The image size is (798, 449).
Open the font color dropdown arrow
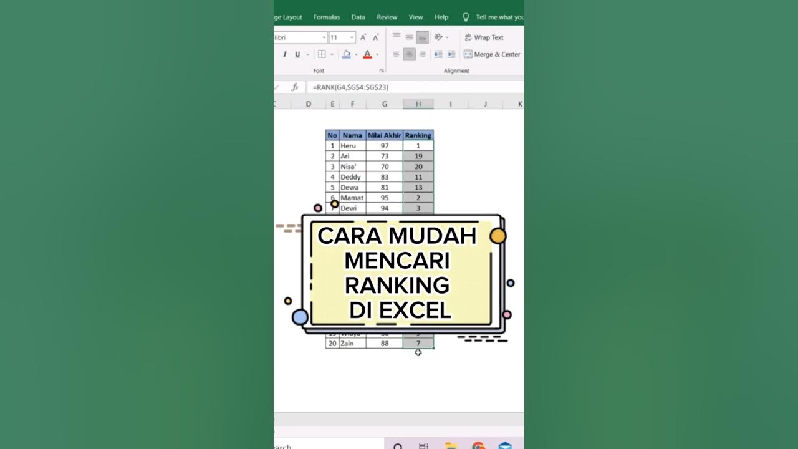(x=377, y=55)
